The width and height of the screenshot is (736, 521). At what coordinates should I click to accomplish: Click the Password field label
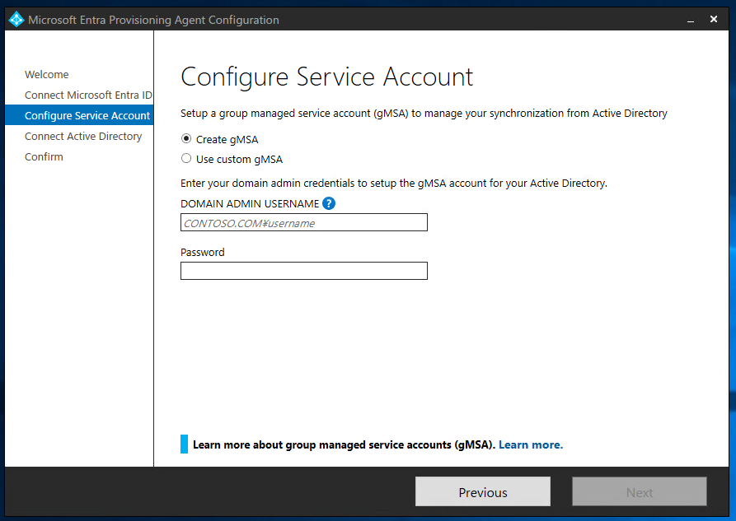point(202,253)
